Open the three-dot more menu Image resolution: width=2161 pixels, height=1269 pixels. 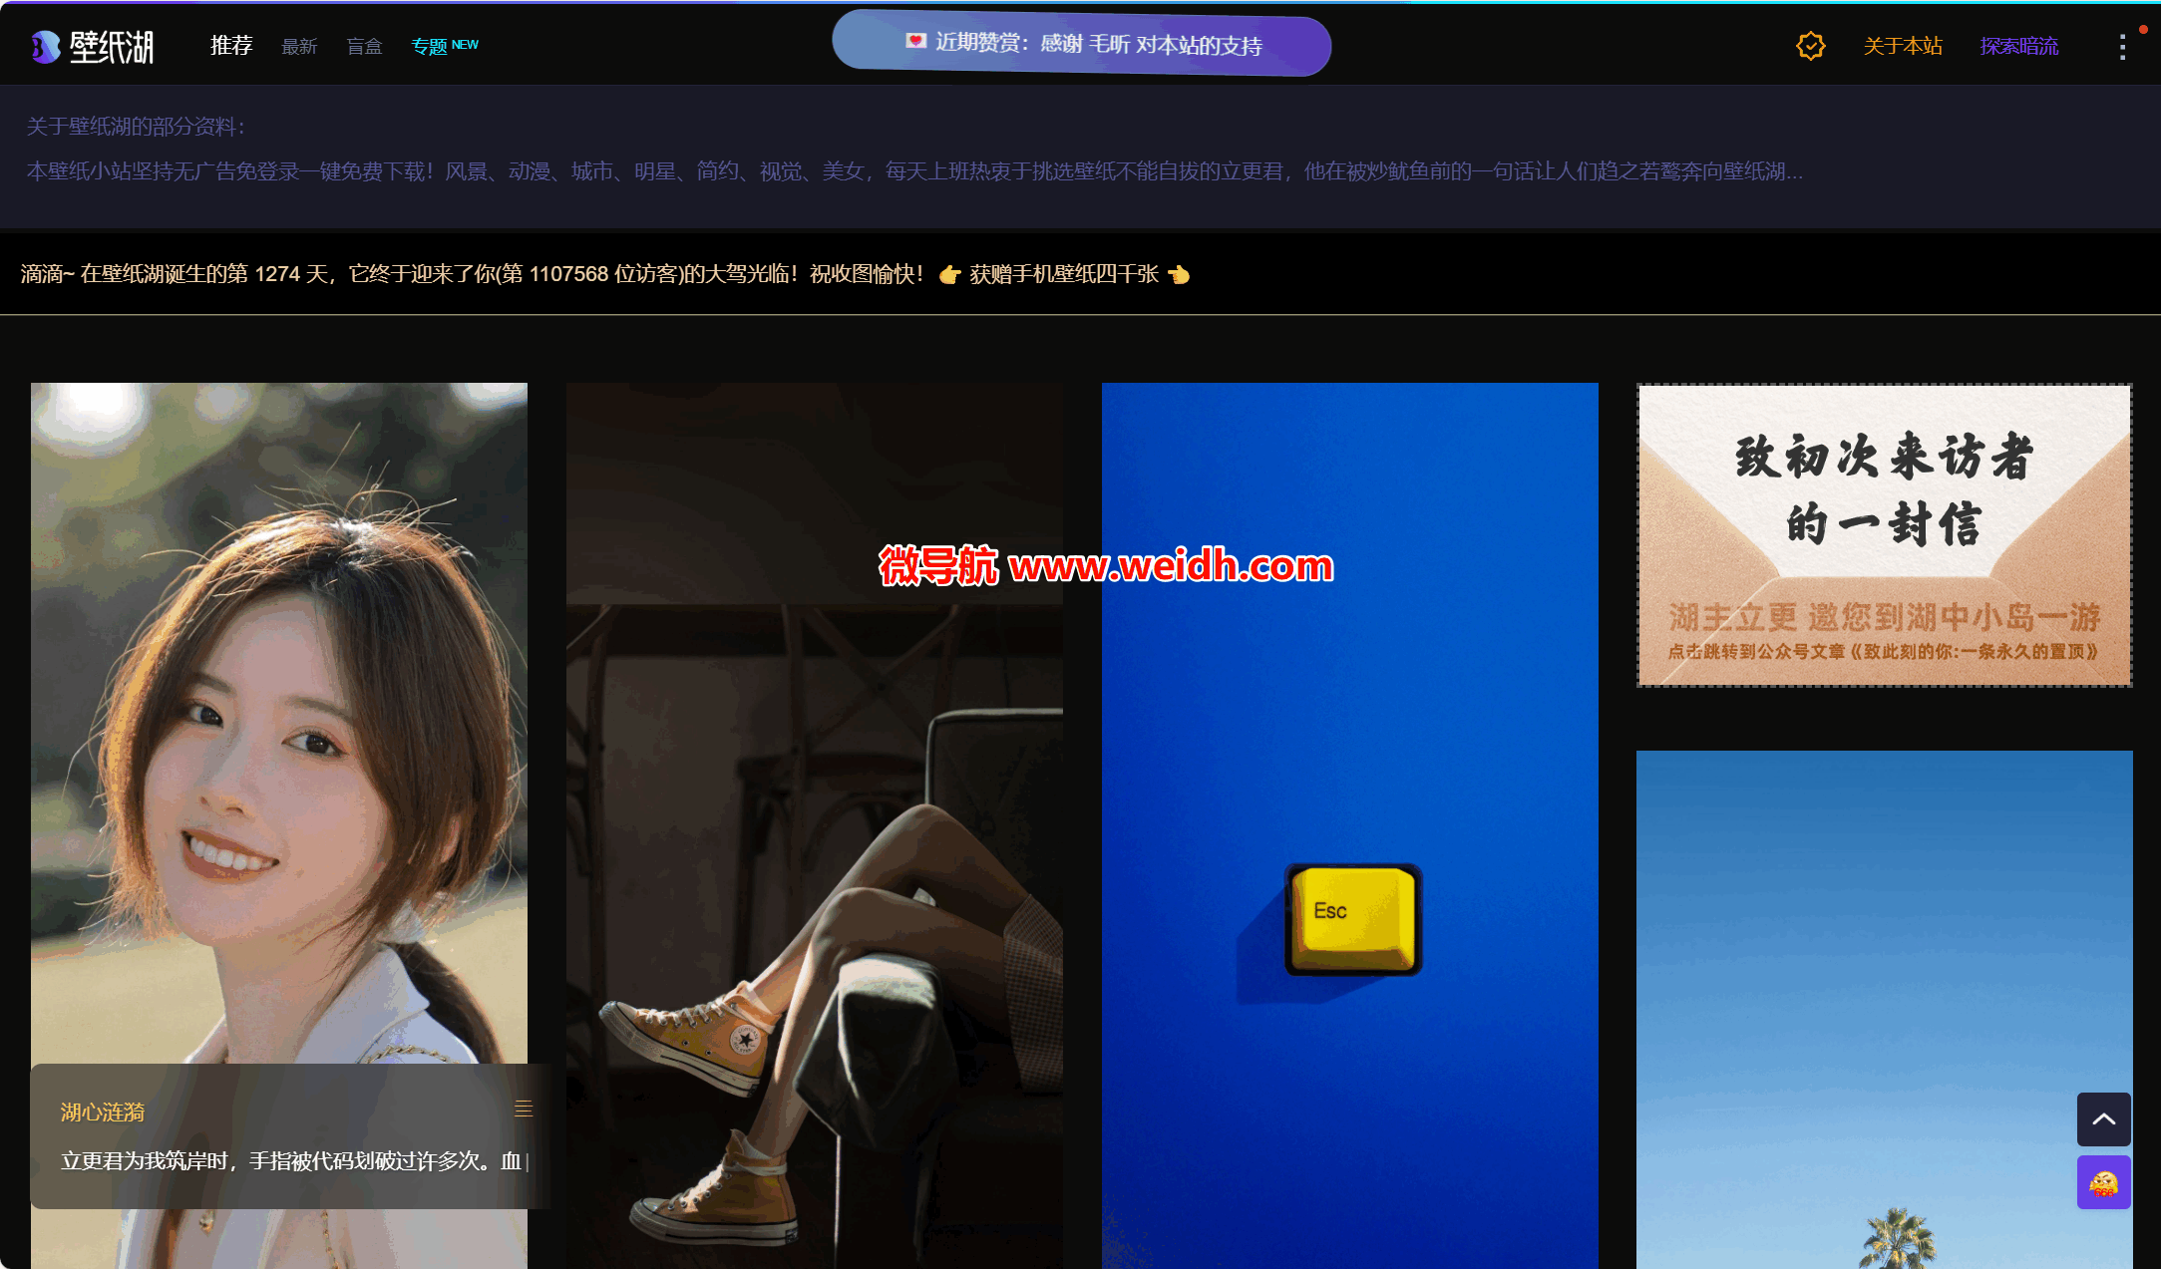(x=2122, y=47)
